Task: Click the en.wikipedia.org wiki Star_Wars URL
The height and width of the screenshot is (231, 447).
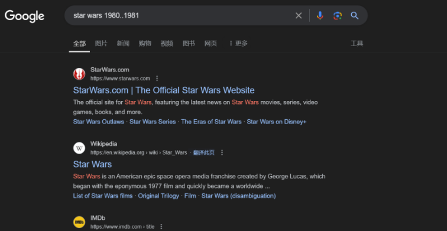Action: pos(138,152)
